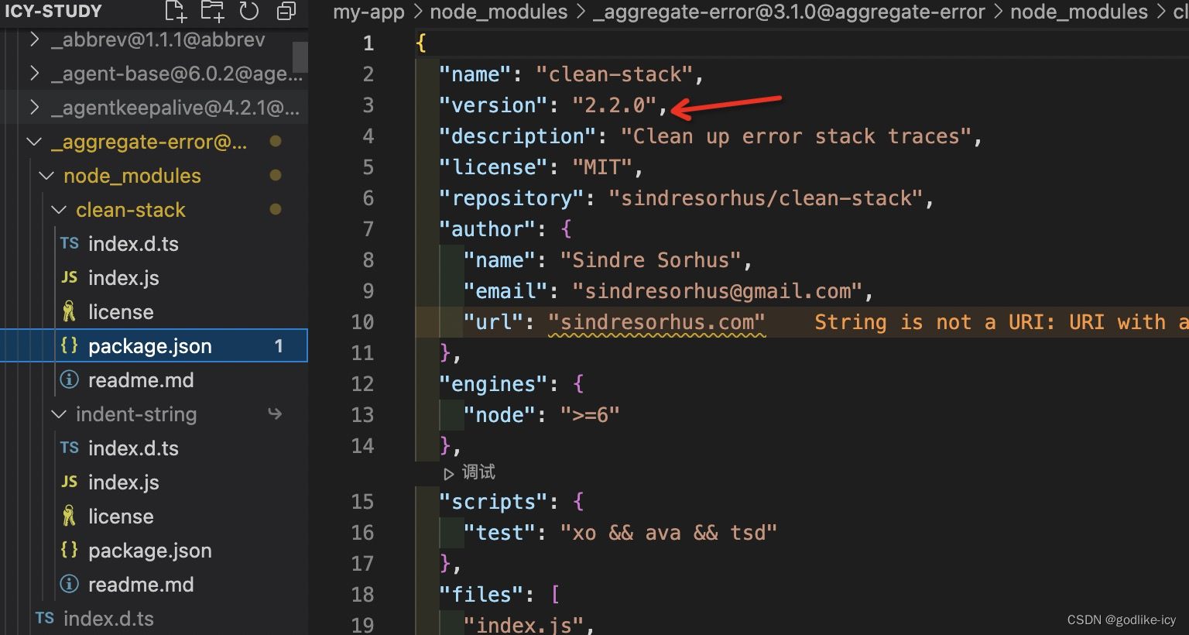This screenshot has width=1189, height=635.
Task: Click the problem count badge on package.json
Action: pos(279,346)
